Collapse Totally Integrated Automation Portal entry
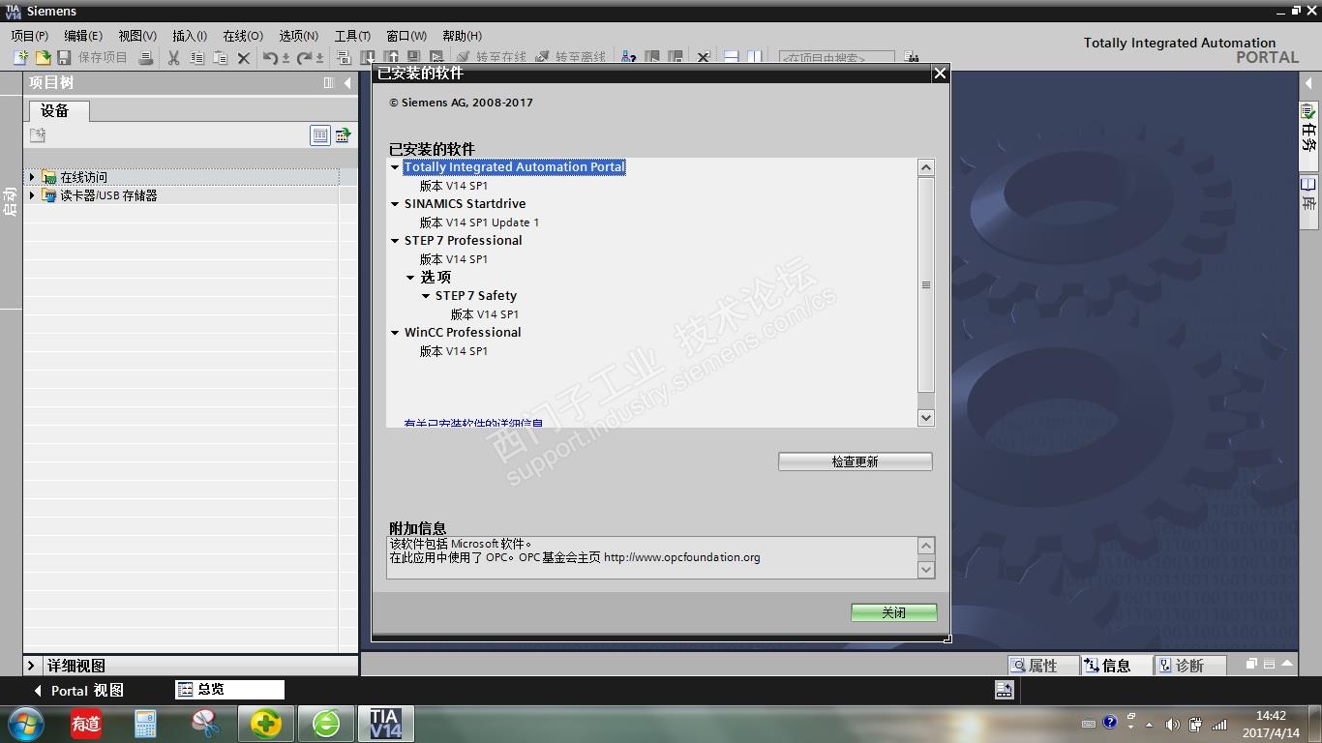 pos(395,167)
